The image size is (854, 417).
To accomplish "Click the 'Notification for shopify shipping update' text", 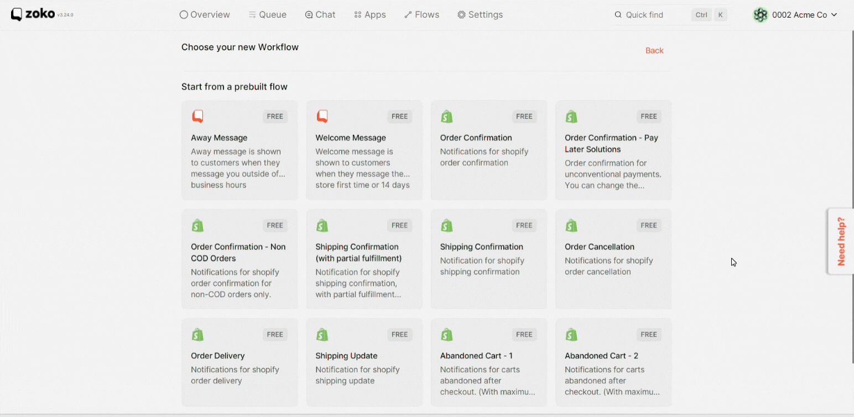I will (357, 375).
